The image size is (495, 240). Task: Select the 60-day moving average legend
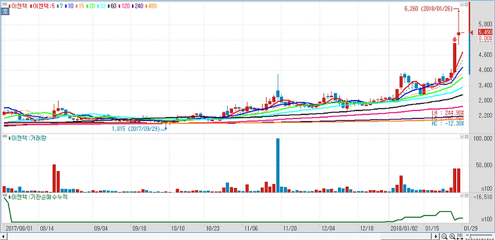(113, 6)
